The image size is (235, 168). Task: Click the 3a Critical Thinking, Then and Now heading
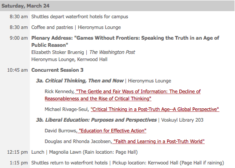click(80, 81)
